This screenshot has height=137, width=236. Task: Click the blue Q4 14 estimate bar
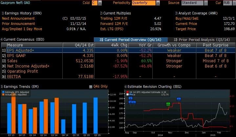pos(63,127)
